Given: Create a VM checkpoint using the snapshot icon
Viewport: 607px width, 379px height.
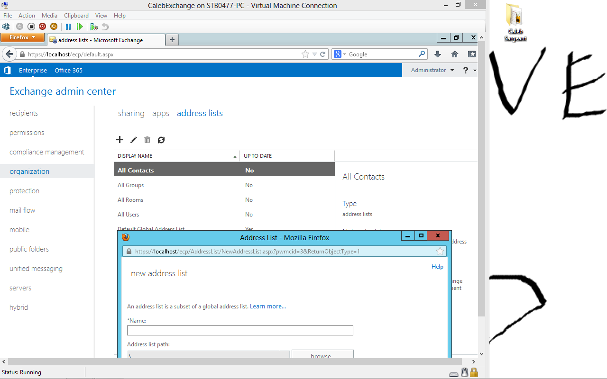Looking at the screenshot, I should [x=94, y=27].
